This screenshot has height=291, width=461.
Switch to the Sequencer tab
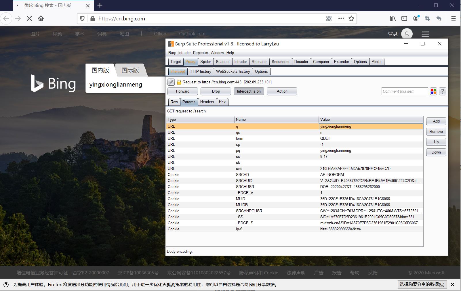281,62
